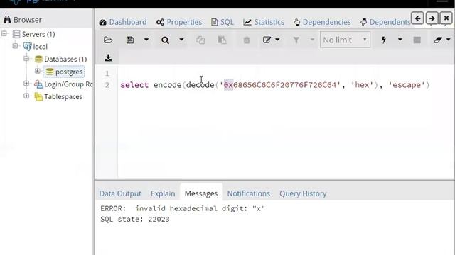Select Tablespaces in the tree

[63, 96]
